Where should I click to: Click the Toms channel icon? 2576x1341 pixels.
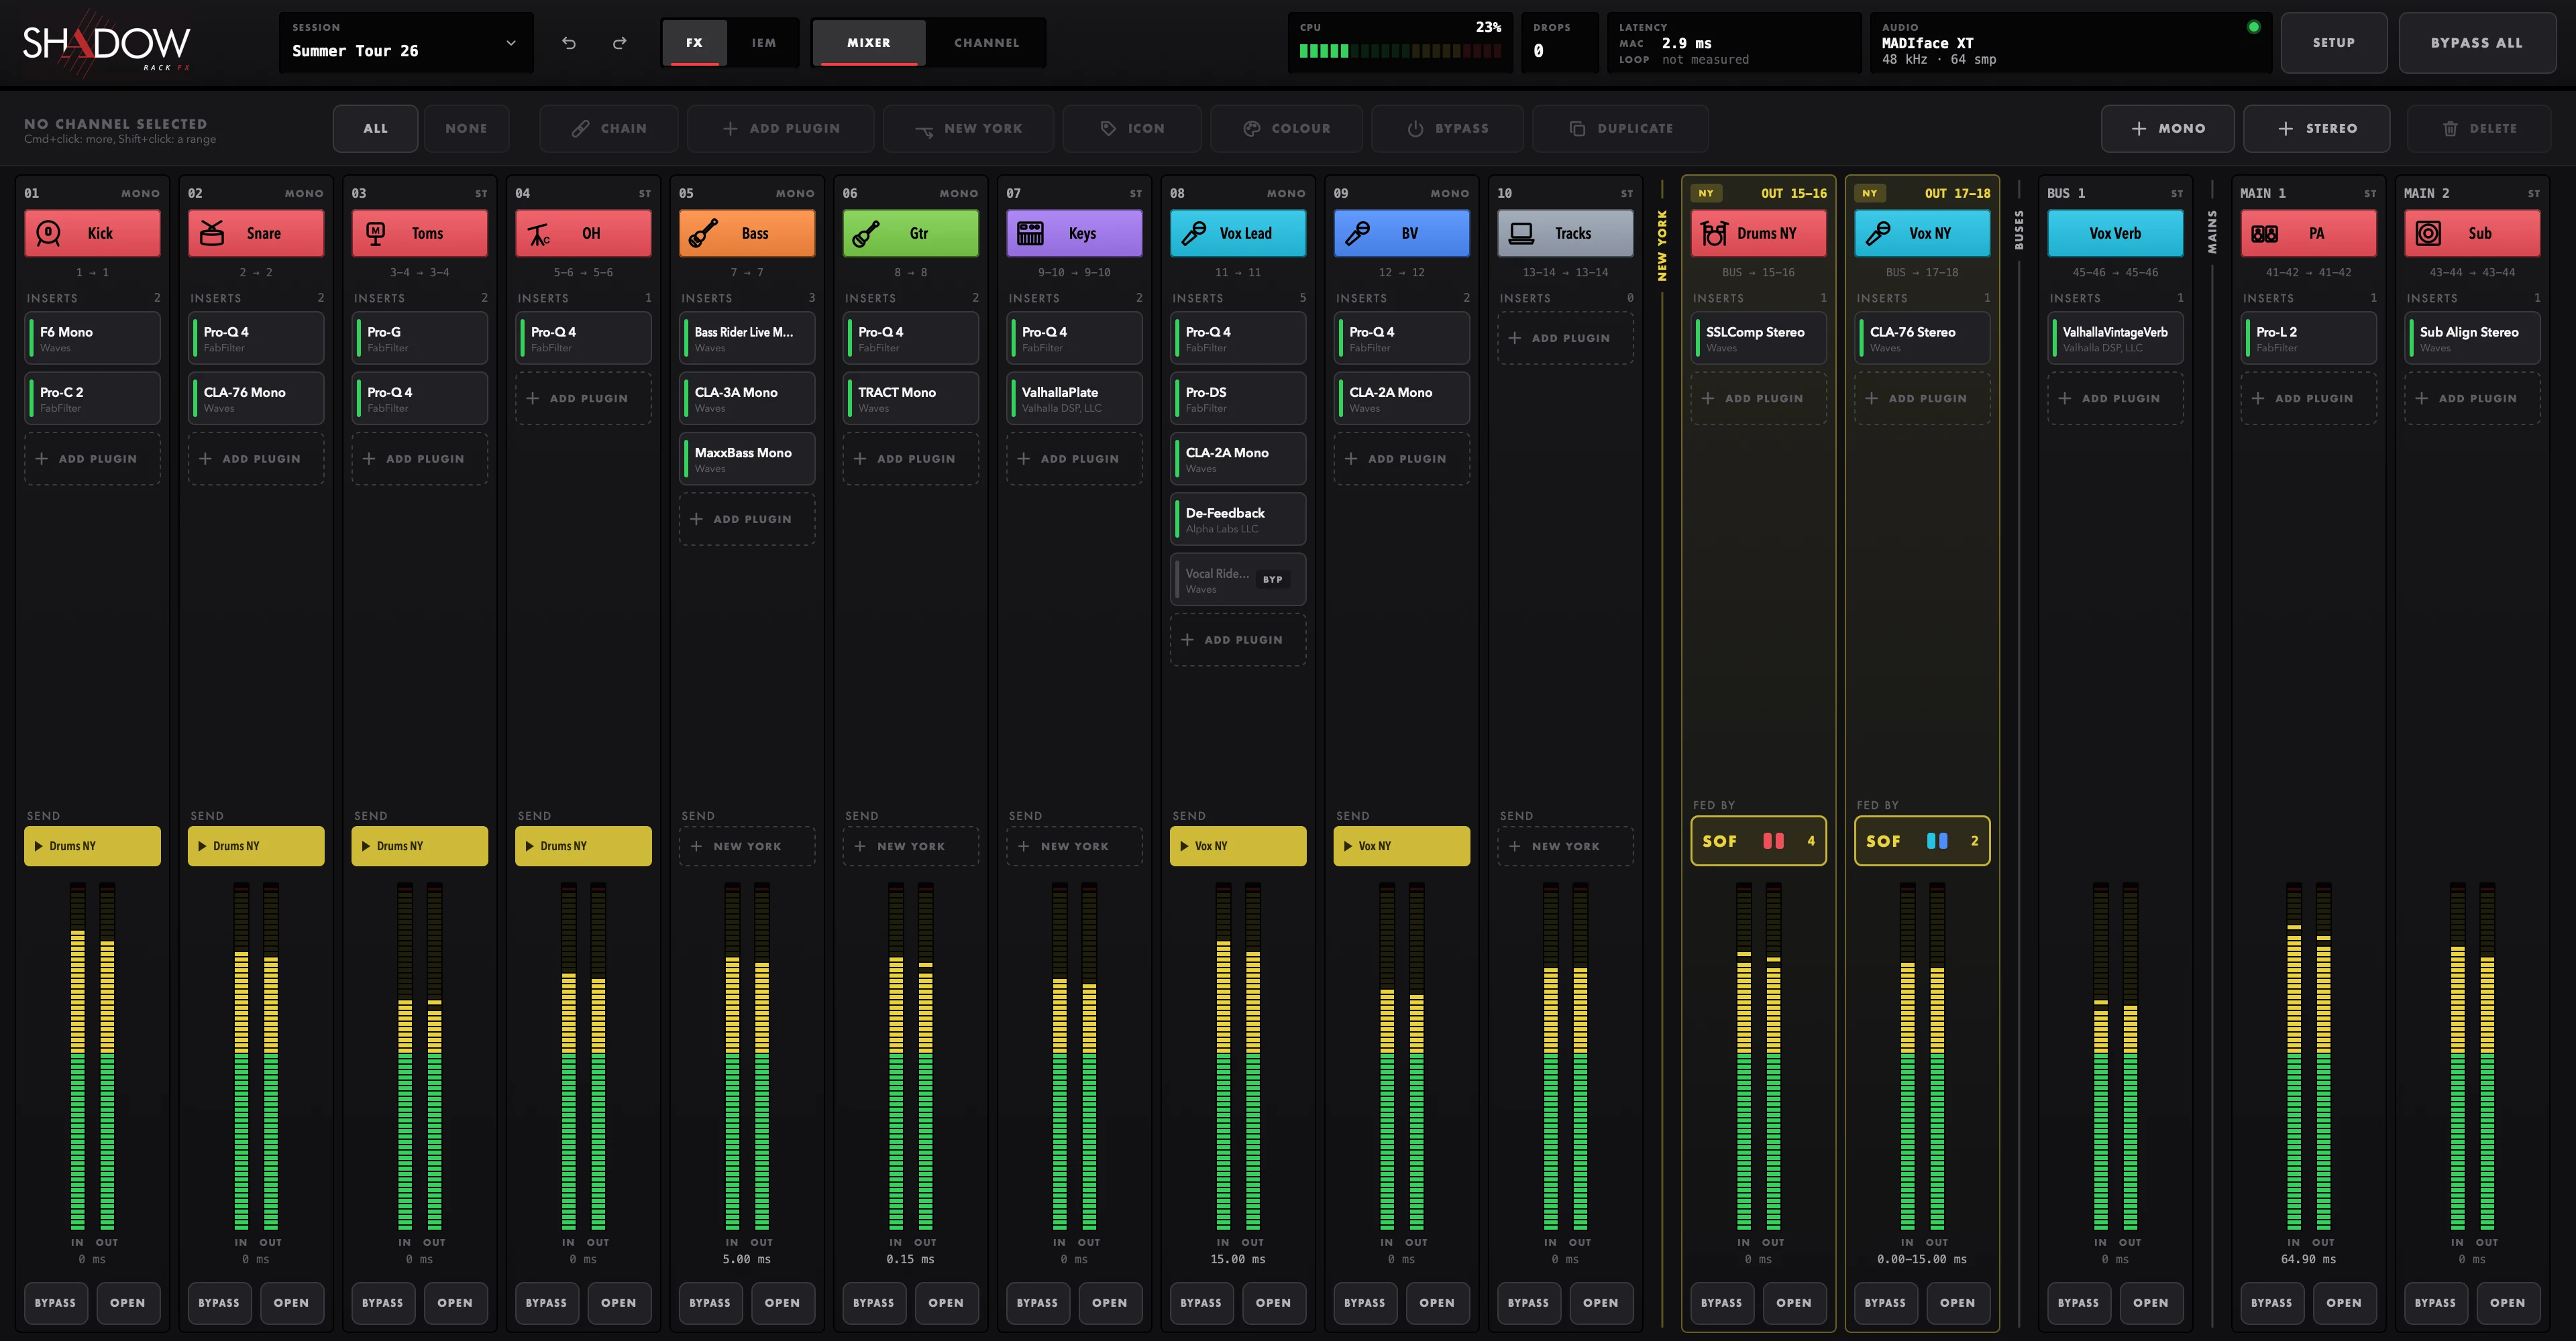(x=376, y=233)
